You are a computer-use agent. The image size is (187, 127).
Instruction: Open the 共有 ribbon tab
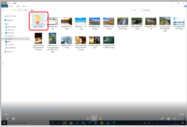(18, 6)
